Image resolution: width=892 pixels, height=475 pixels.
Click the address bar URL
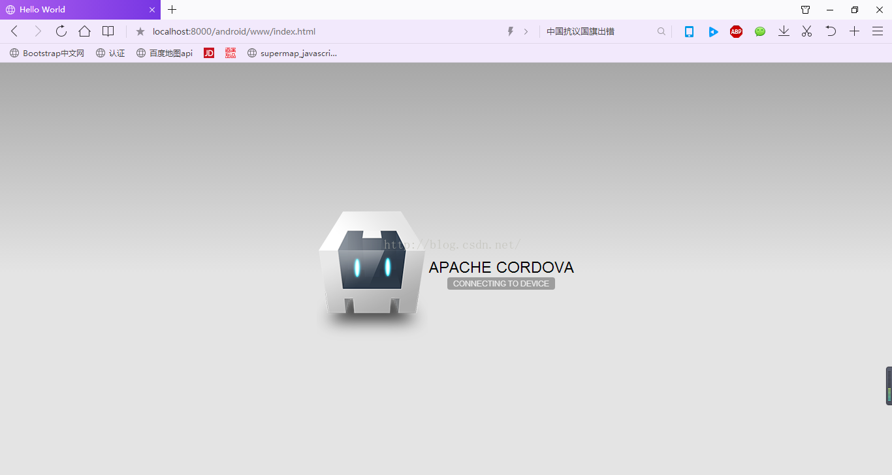click(234, 31)
